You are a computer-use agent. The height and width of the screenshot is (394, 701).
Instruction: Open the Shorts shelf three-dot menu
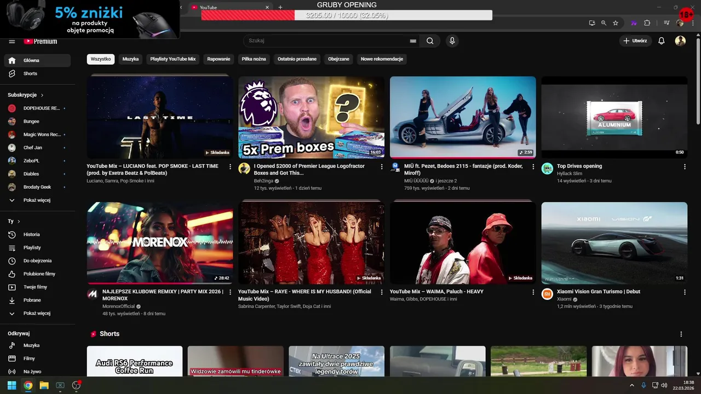point(681,334)
